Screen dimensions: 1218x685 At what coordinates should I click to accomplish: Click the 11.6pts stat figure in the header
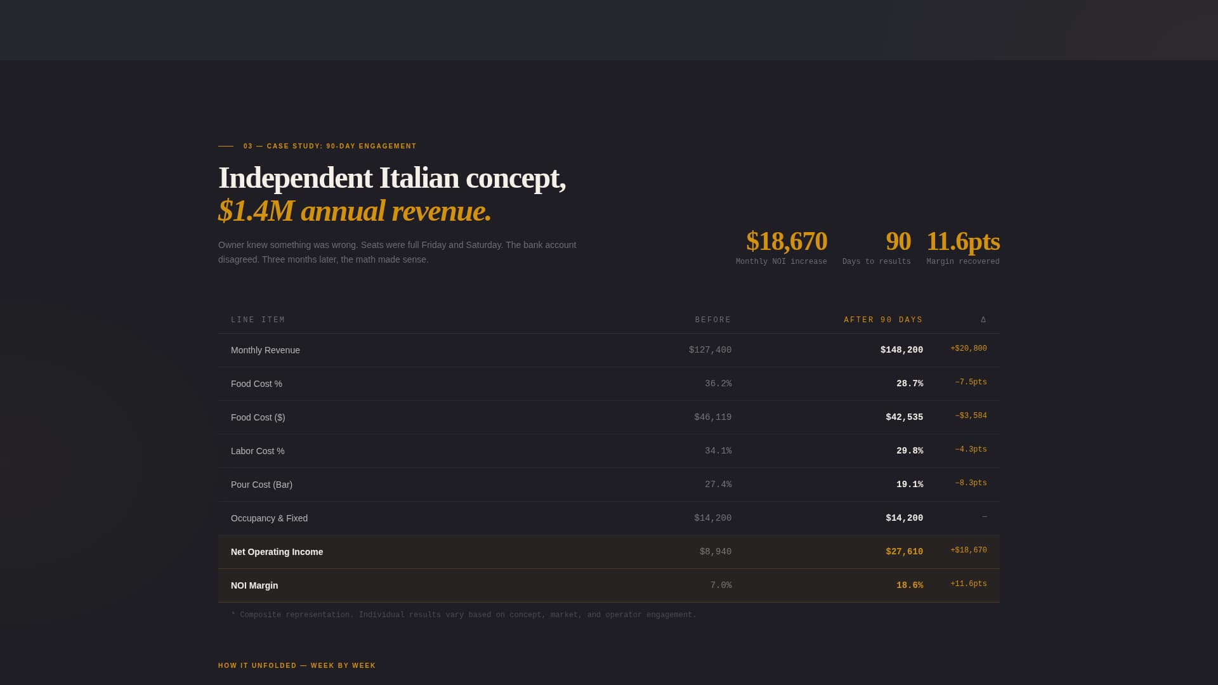coord(963,242)
